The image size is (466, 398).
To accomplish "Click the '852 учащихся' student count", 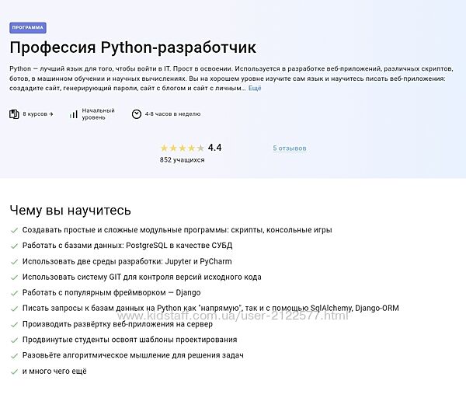I will pyautogui.click(x=182, y=160).
